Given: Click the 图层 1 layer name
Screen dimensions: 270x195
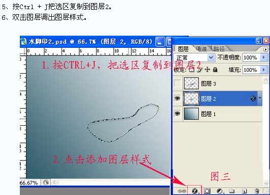Looking at the screenshot, I should click(208, 114).
